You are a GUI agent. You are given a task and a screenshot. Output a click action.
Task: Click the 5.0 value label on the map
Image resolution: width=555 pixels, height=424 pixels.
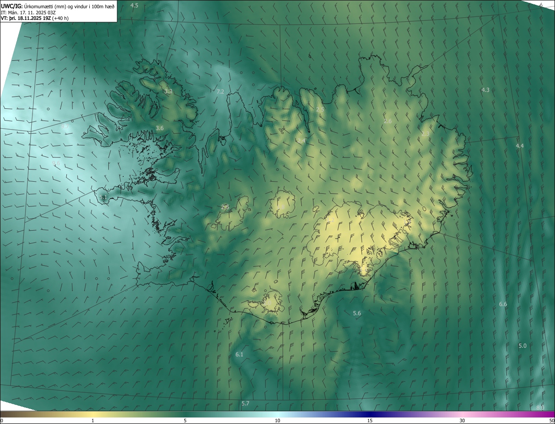pos(522,346)
